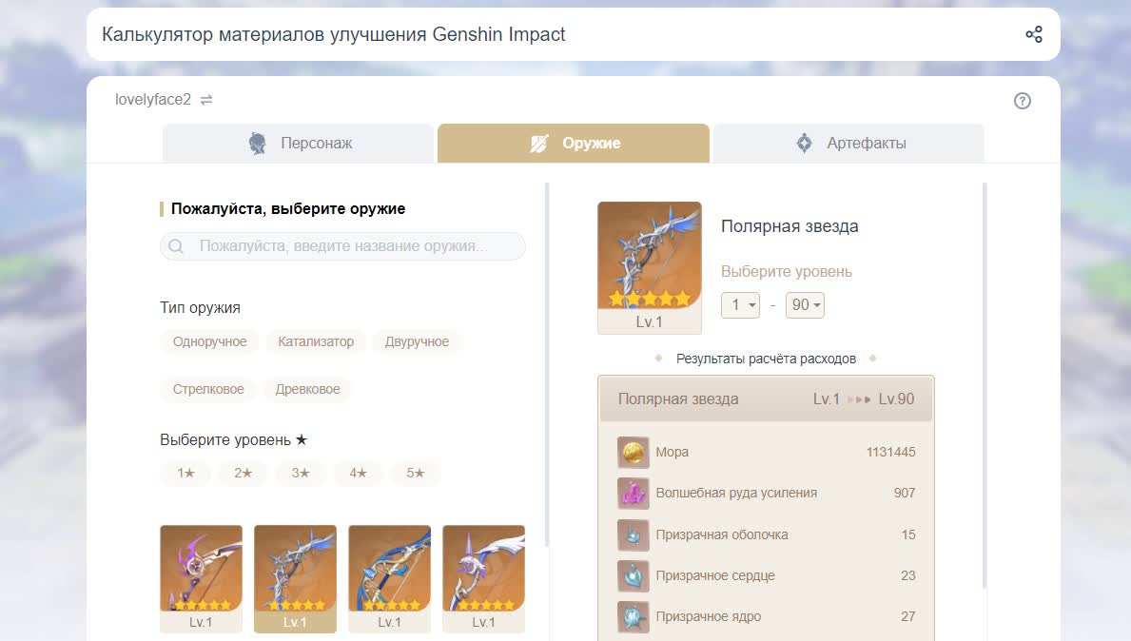The width and height of the screenshot is (1131, 641).
Task: Select the purple bow thumbnail, first in list
Action: 202,579
